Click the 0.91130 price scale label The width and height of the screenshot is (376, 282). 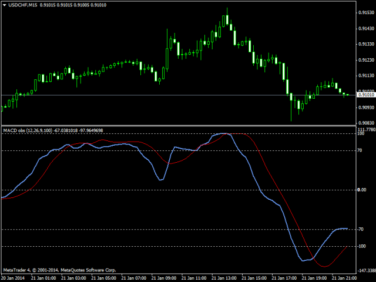pos(366,76)
